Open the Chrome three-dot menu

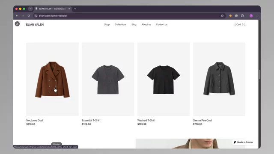coord(257,16)
